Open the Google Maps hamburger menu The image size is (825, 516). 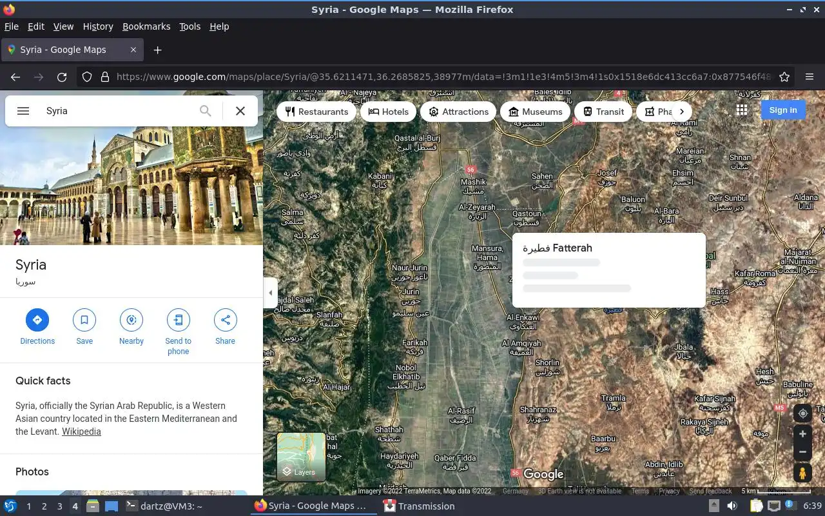[23, 111]
